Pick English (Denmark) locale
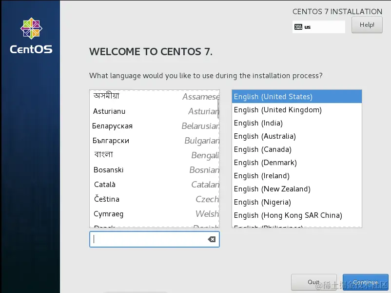 tap(297, 163)
